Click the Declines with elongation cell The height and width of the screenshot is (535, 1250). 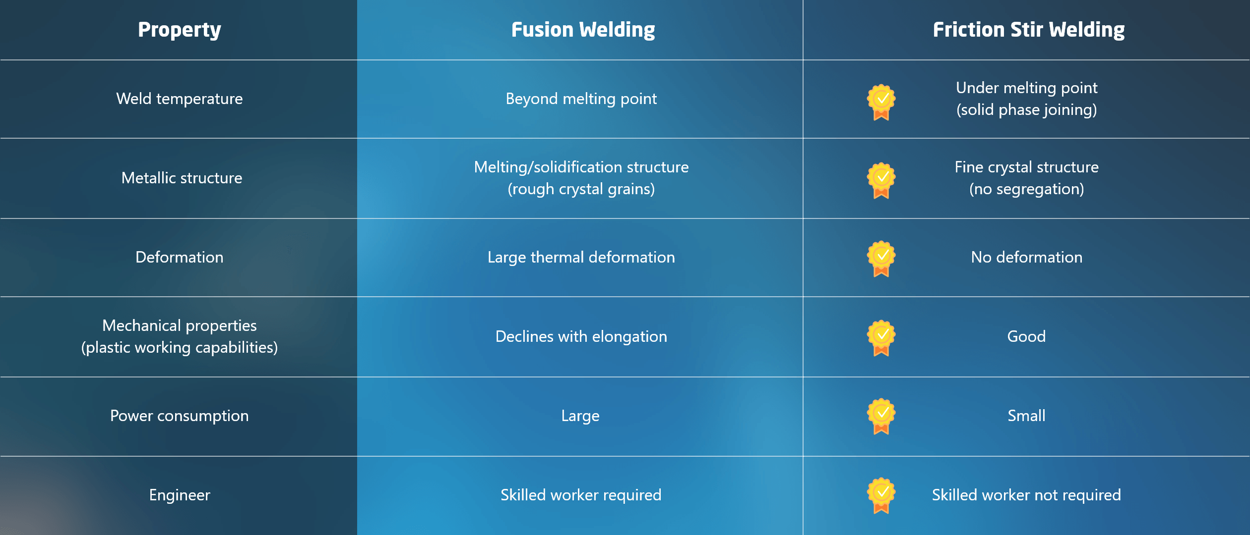pos(581,337)
